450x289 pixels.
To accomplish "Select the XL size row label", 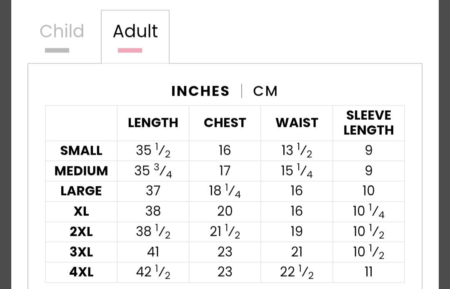I will tap(81, 211).
